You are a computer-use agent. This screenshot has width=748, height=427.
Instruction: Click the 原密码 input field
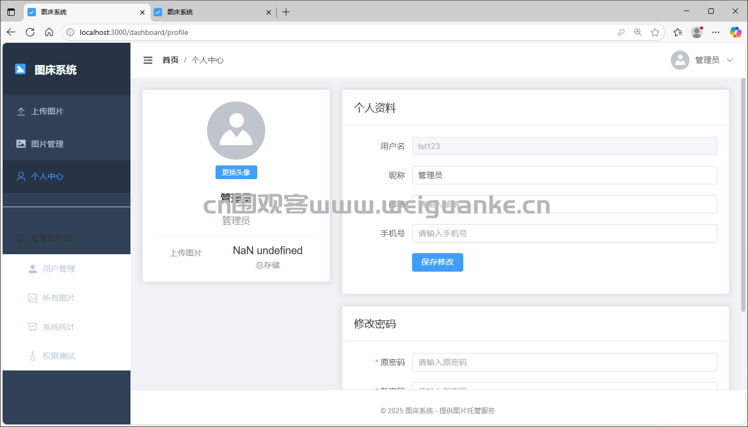tap(565, 362)
